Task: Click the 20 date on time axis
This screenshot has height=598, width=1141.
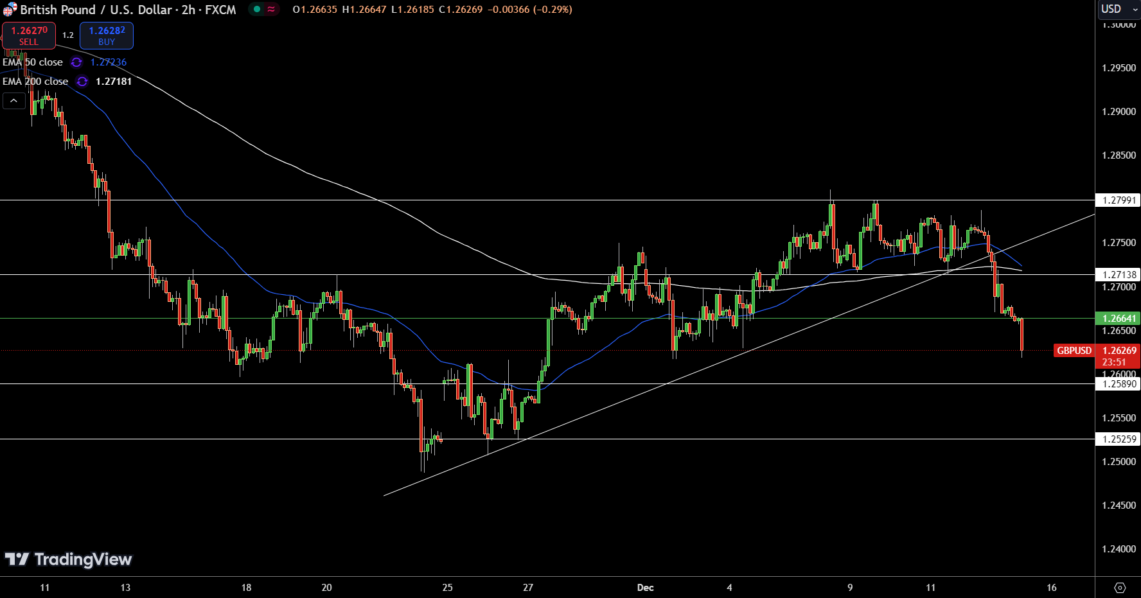Action: 326,588
